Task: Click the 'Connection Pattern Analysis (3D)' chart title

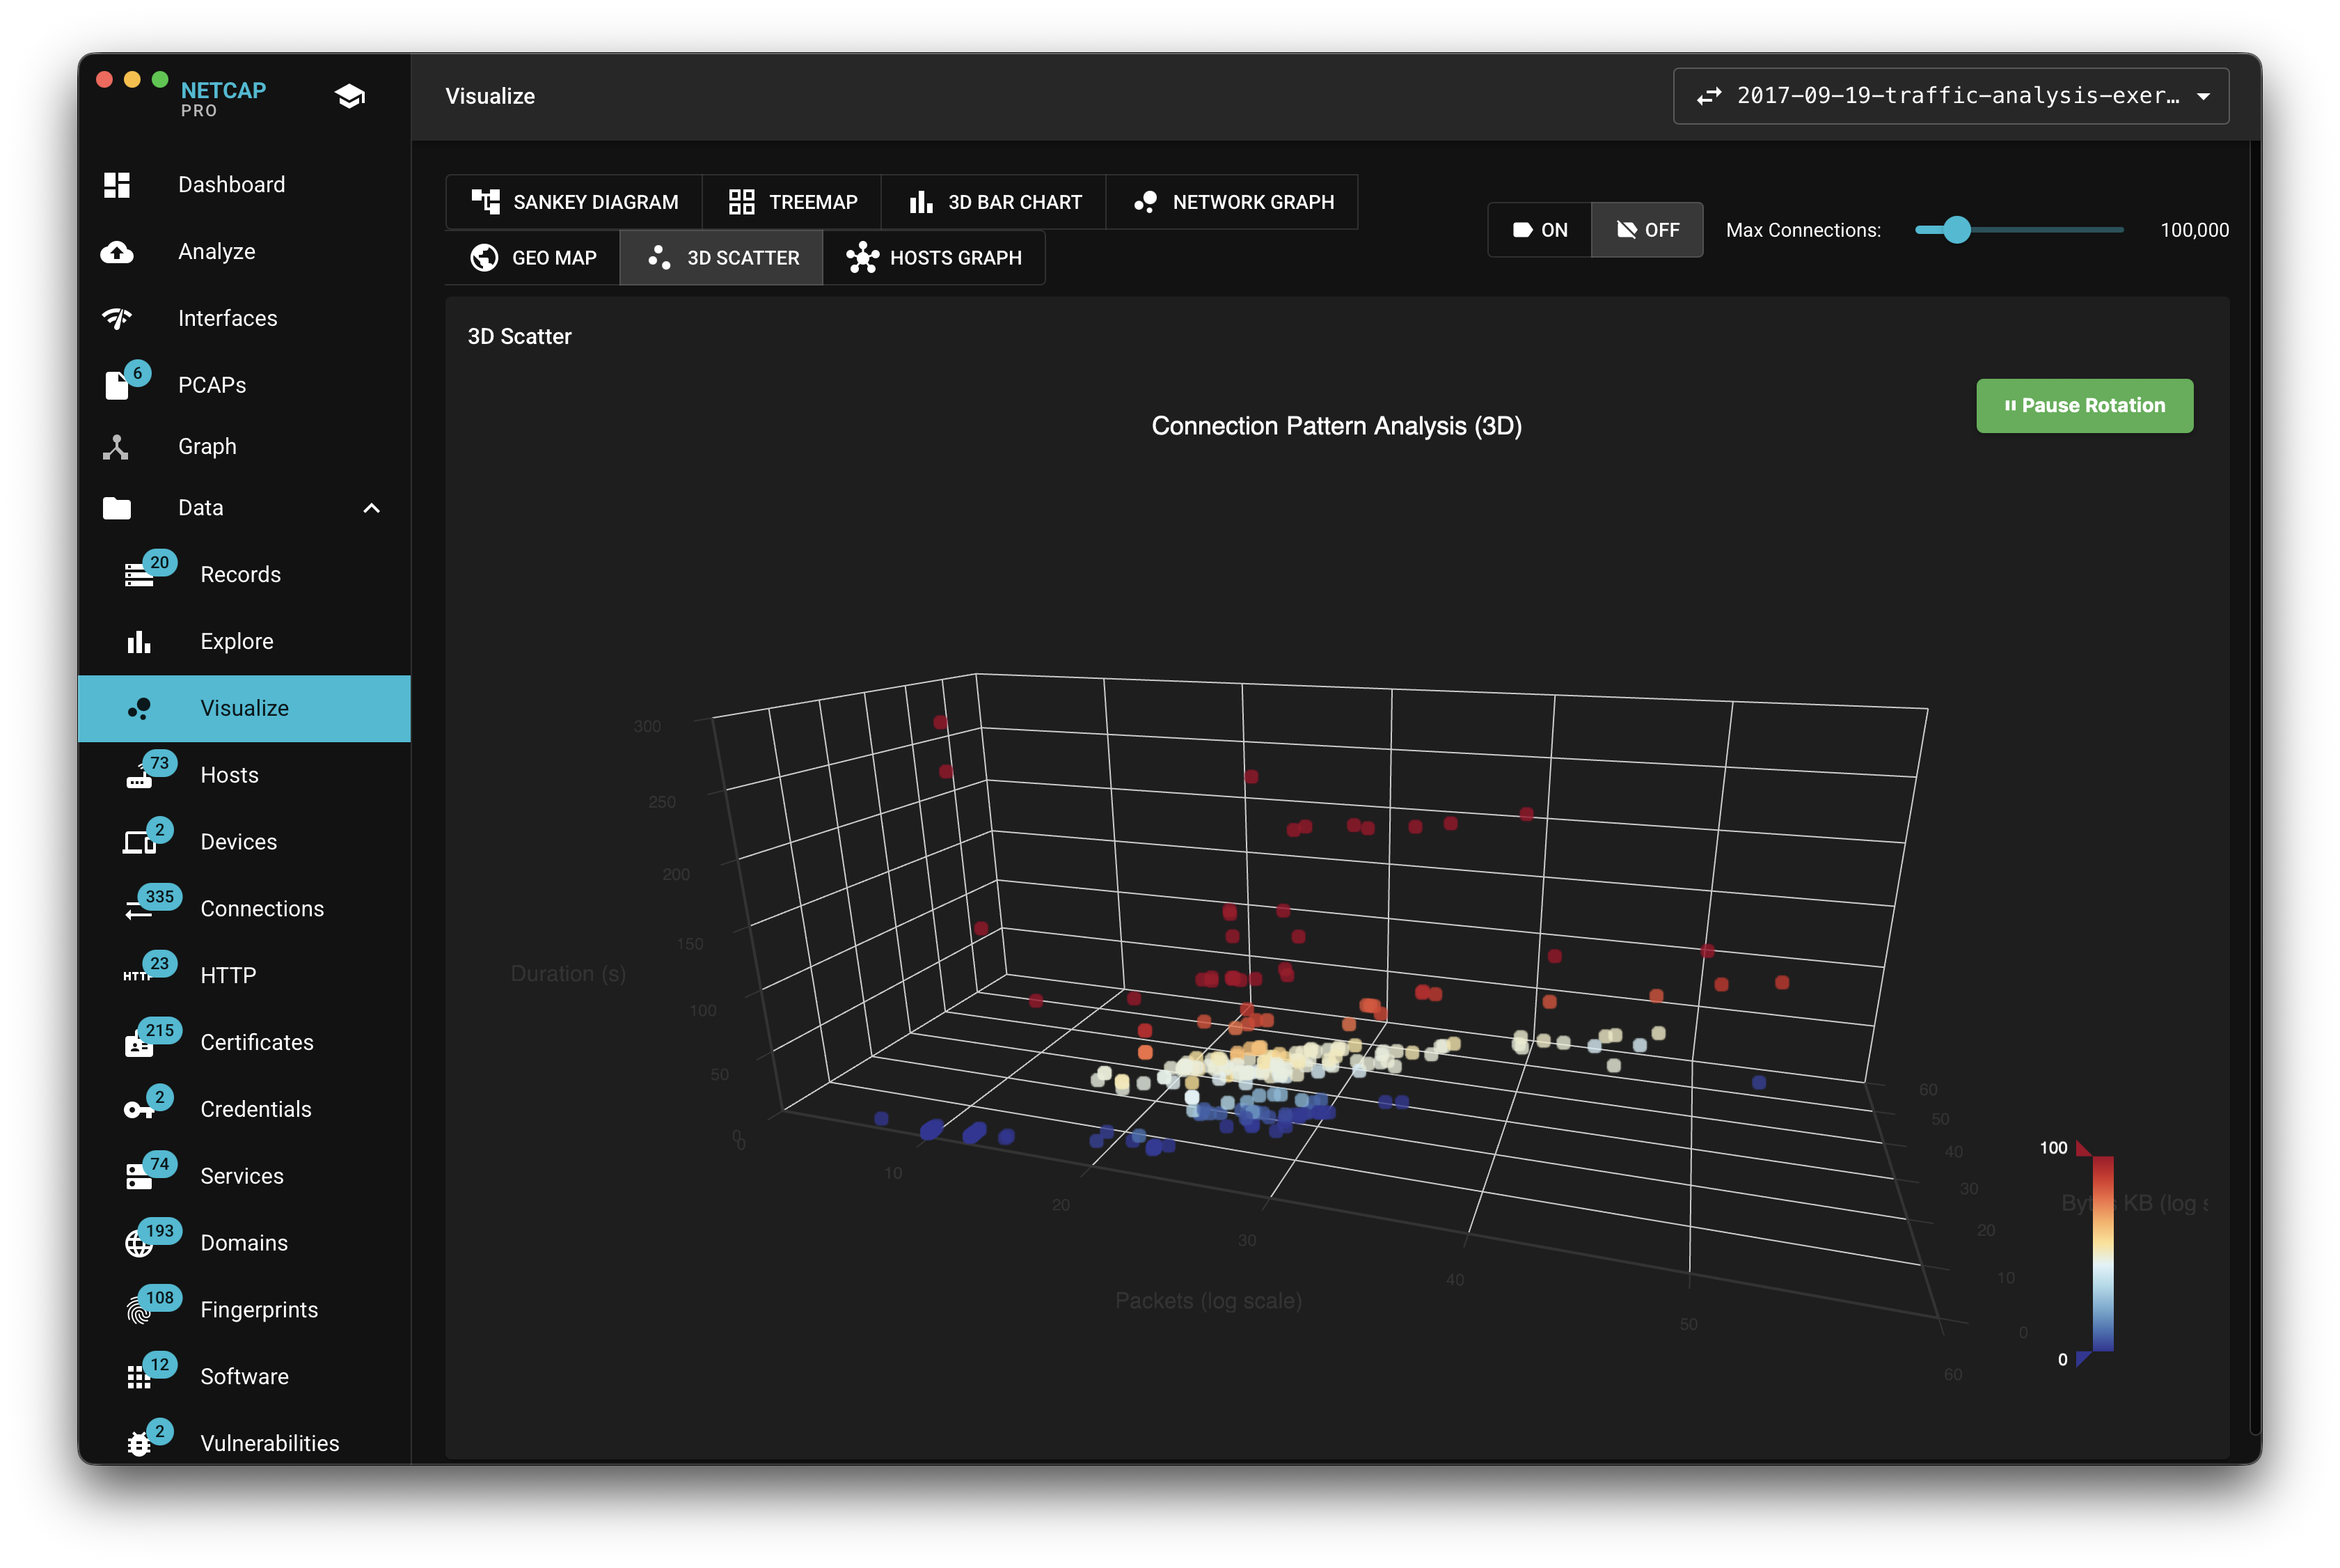Action: point(1336,426)
